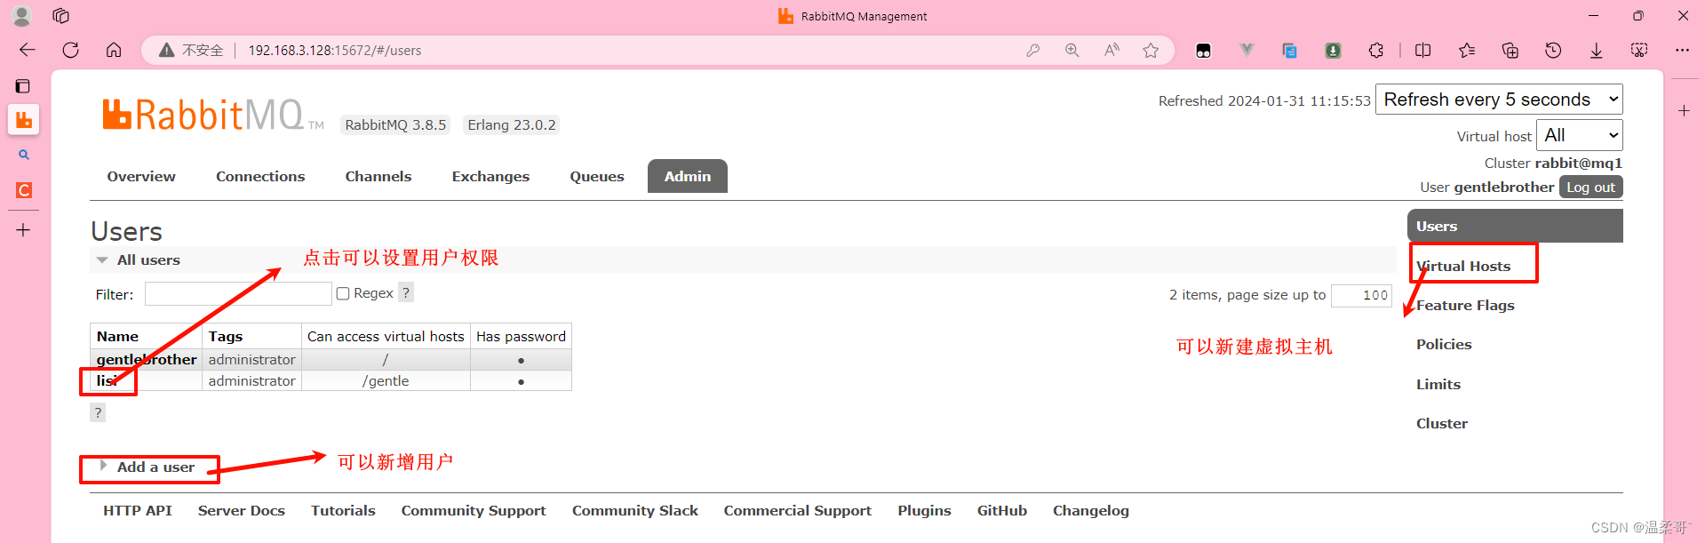Open the downloads panel
1705x543 pixels.
point(1597,51)
